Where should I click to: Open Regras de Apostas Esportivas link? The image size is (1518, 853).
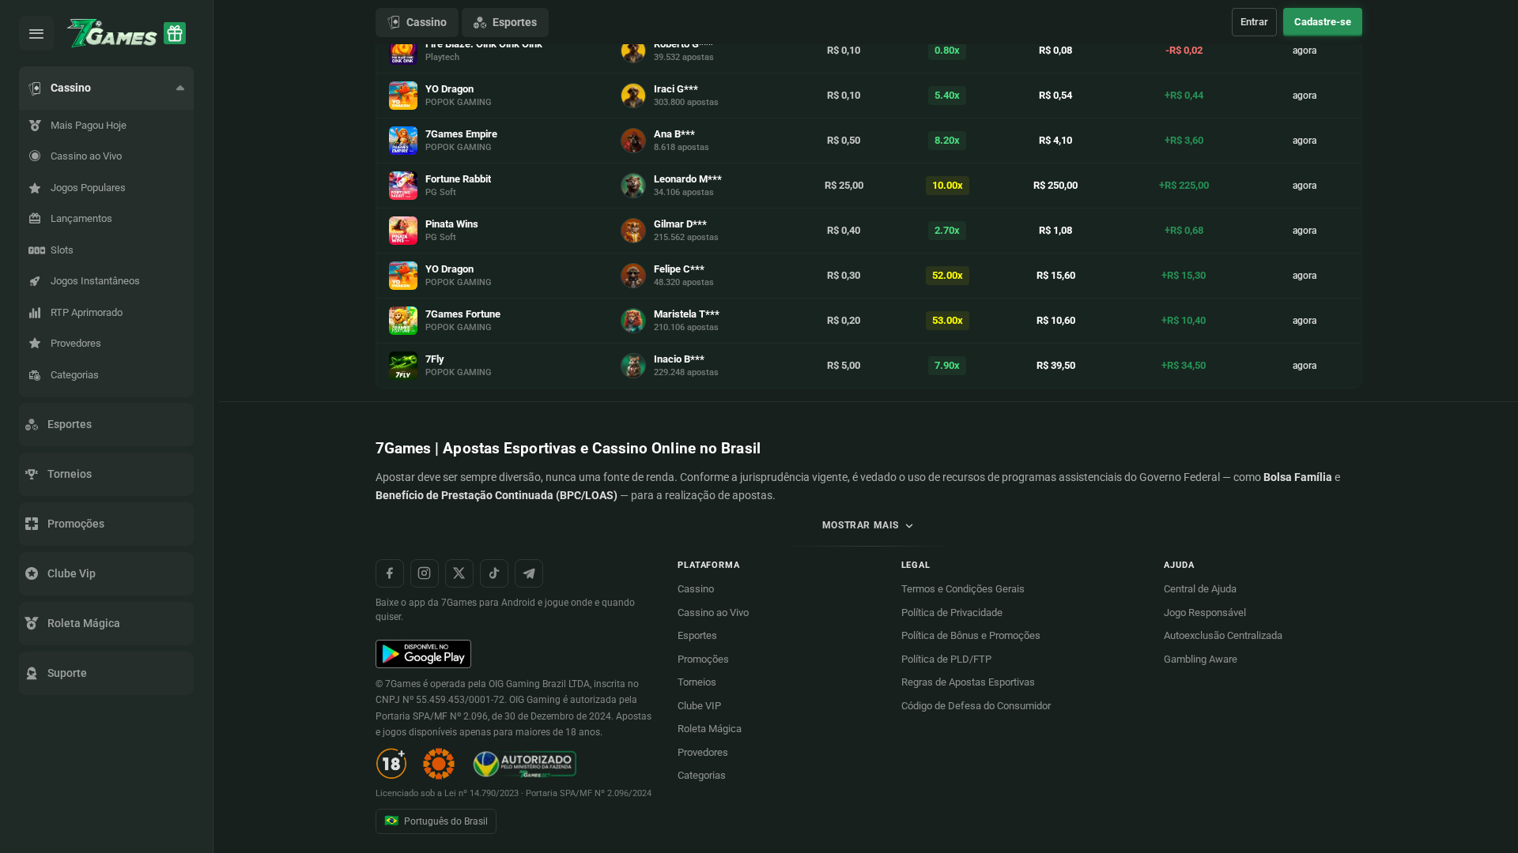click(x=968, y=682)
